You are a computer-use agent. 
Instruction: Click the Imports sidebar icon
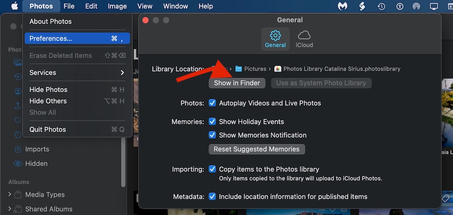pyautogui.click(x=18, y=149)
